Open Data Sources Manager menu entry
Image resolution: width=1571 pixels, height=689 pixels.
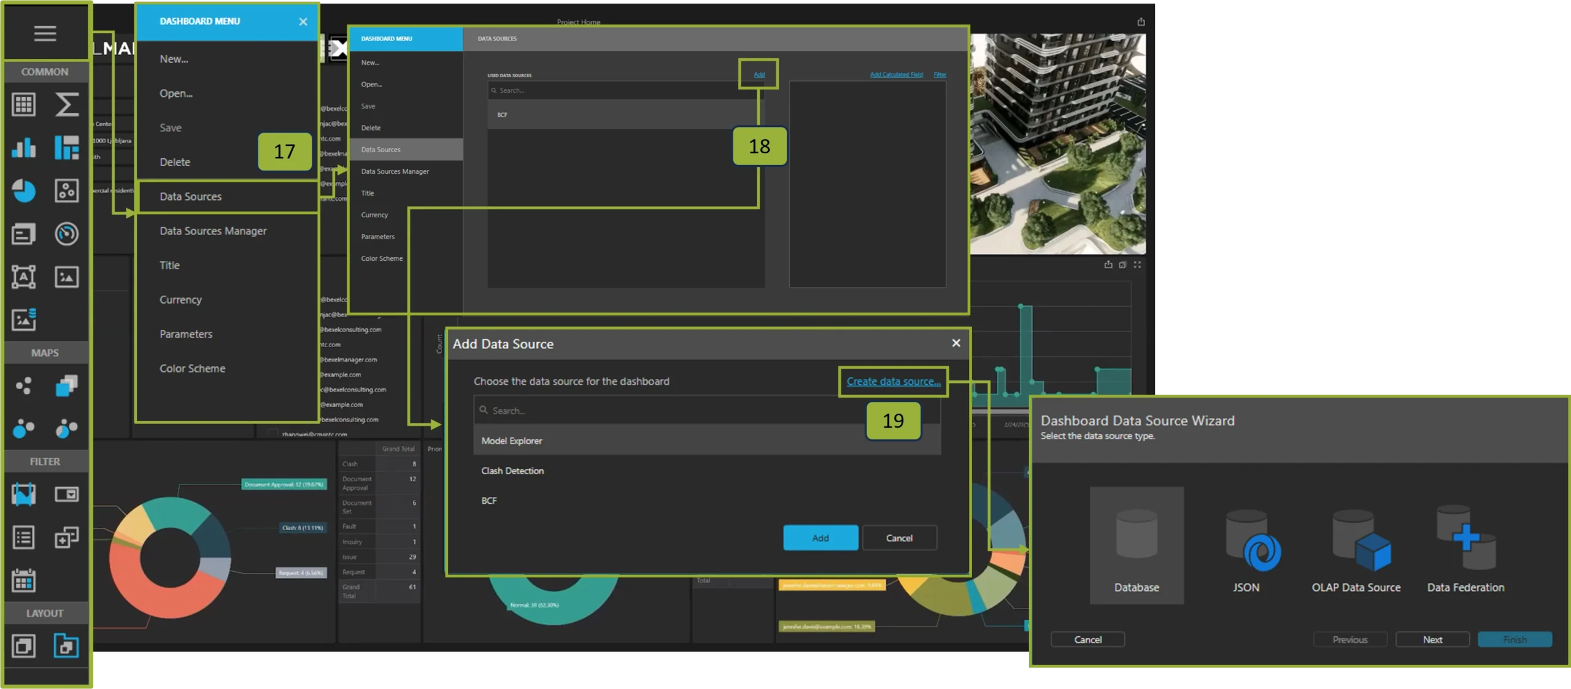pos(213,231)
